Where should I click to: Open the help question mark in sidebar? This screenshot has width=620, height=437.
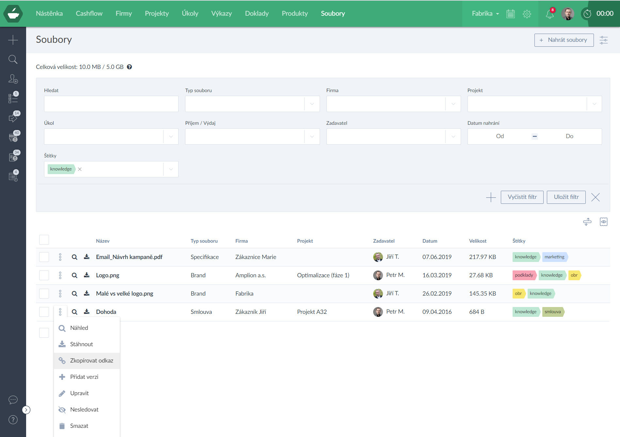[x=13, y=420]
